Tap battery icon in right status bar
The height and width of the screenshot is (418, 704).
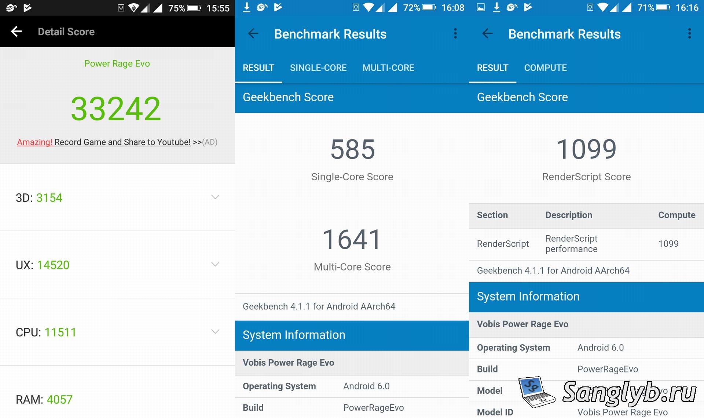tap(663, 7)
